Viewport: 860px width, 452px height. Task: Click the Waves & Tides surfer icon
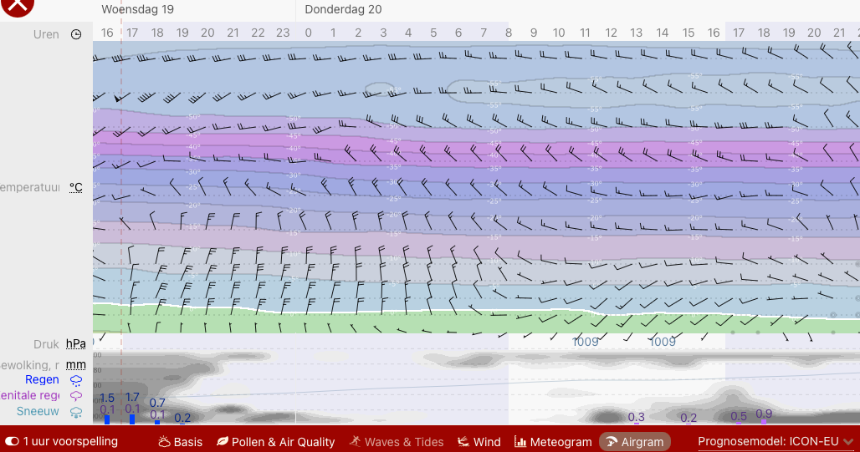356,441
